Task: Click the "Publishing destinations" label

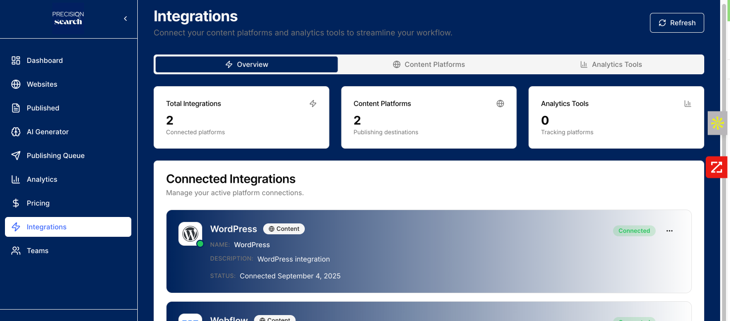Action: point(386,132)
